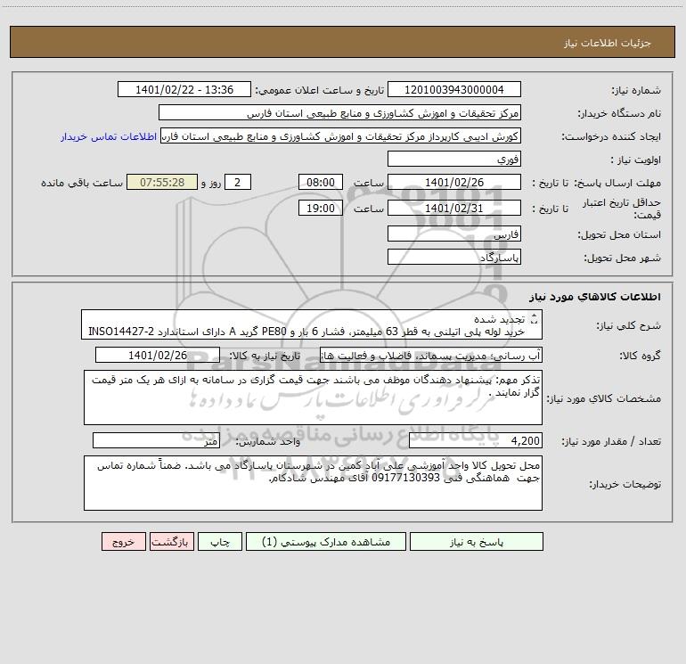Click the 'اولویت نیاز :' label
The width and height of the screenshot is (686, 664).
tap(636, 160)
